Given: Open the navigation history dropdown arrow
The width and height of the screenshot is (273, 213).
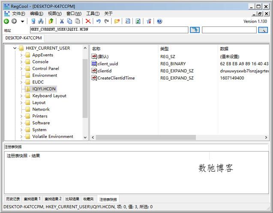Looking at the screenshot, I should 22,21.
